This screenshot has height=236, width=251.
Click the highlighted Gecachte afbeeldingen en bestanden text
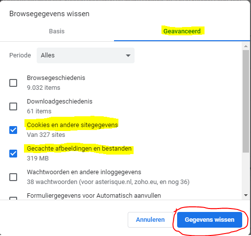click(x=79, y=149)
